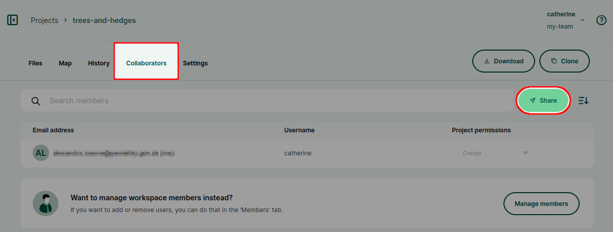The image size is (613, 232).
Task: Focus the Search members field
Action: [x=267, y=101]
